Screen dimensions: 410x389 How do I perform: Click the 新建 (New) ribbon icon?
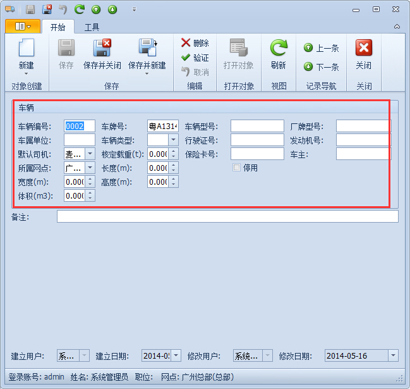(x=26, y=49)
